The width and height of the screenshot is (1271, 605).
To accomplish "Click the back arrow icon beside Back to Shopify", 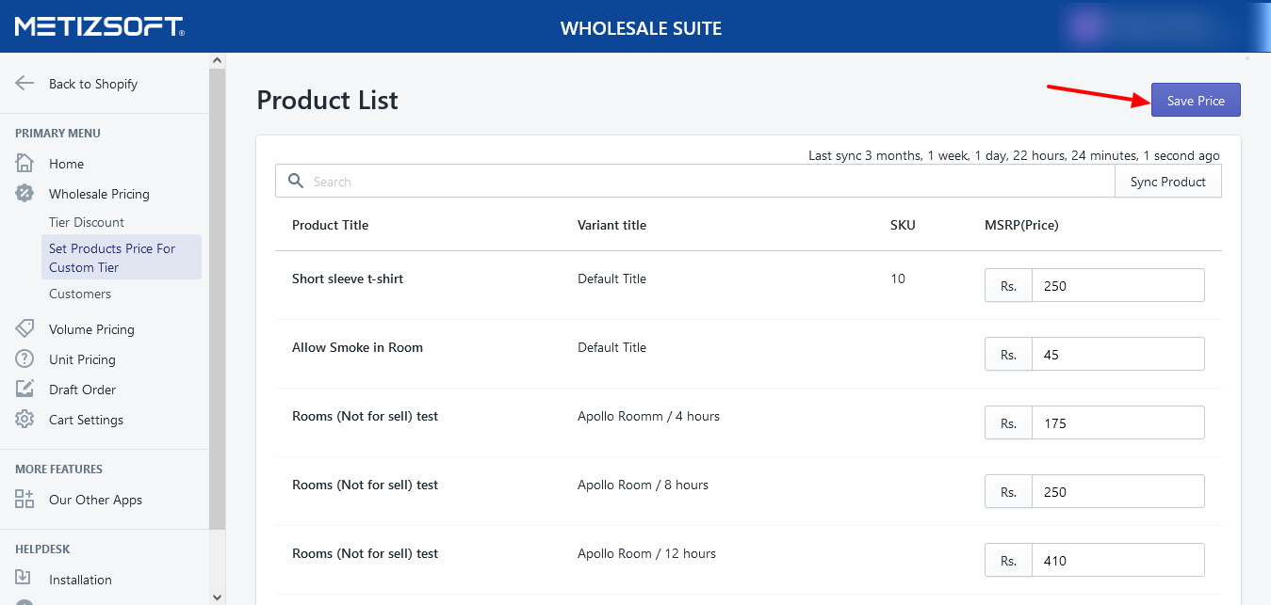I will (x=24, y=84).
